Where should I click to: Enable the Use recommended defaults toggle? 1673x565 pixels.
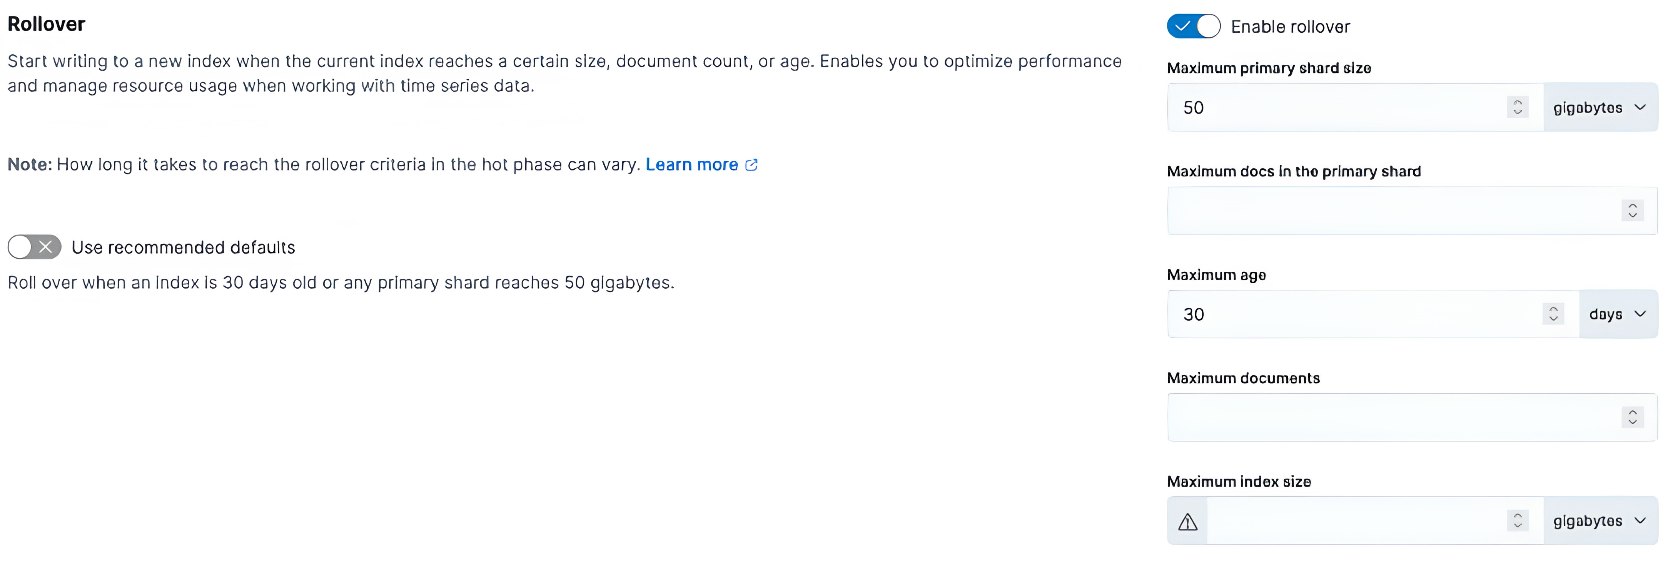pyautogui.click(x=34, y=247)
